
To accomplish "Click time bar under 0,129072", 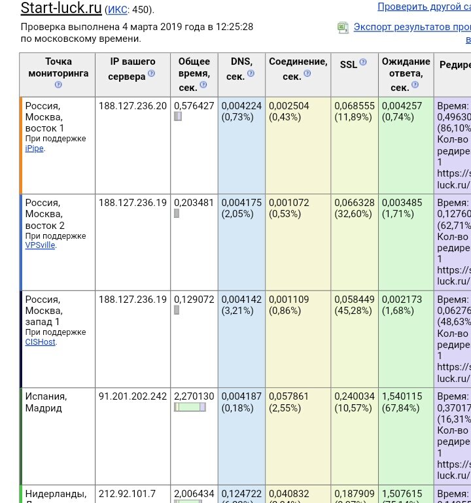I will coord(177,310).
